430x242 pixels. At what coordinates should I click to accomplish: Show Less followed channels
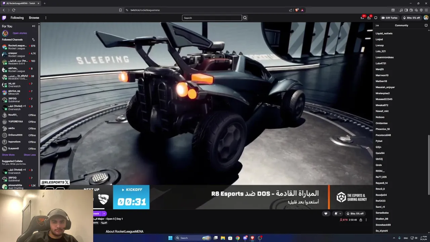(x=30, y=155)
